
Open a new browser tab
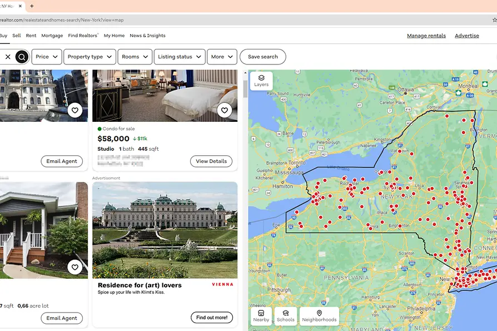point(32,6)
